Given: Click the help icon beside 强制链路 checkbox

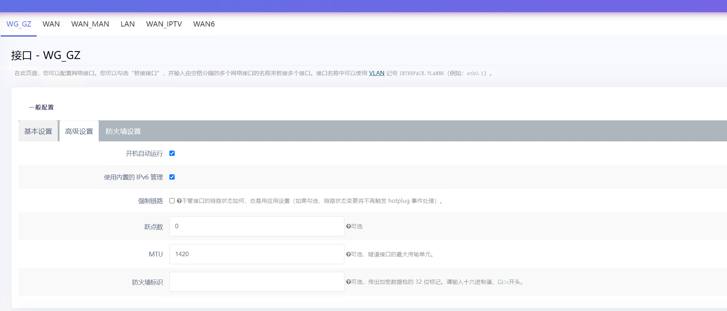Looking at the screenshot, I should click(x=179, y=201).
